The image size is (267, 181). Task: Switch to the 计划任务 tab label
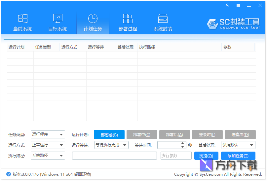(93, 29)
